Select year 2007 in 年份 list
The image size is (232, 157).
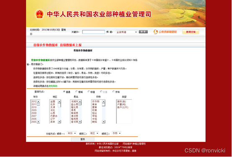pos(34,116)
